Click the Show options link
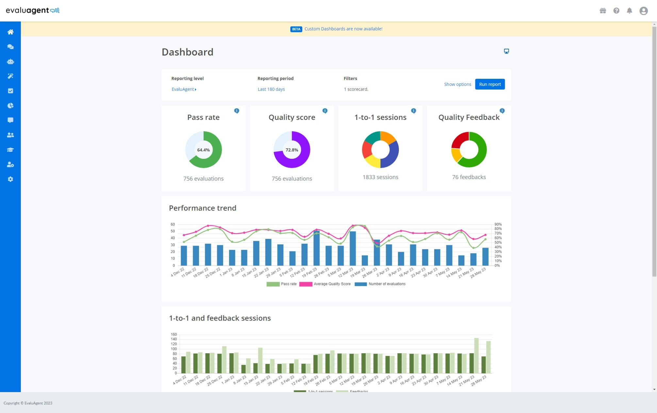The height and width of the screenshot is (413, 657). pos(457,84)
